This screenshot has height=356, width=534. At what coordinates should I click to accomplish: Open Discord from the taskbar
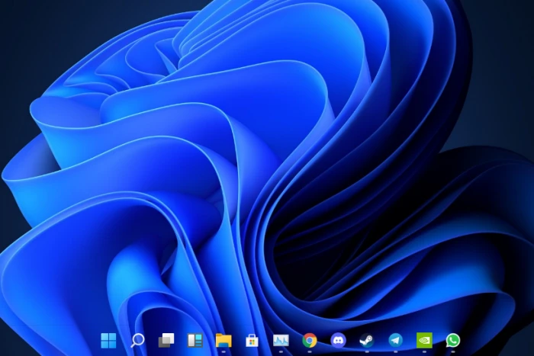point(338,340)
